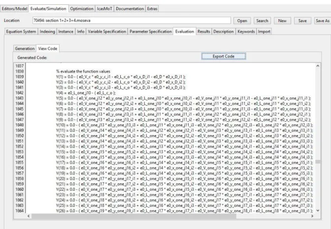Open Parameter Specification tab
Screen dimensions: 331x229
[151, 31]
